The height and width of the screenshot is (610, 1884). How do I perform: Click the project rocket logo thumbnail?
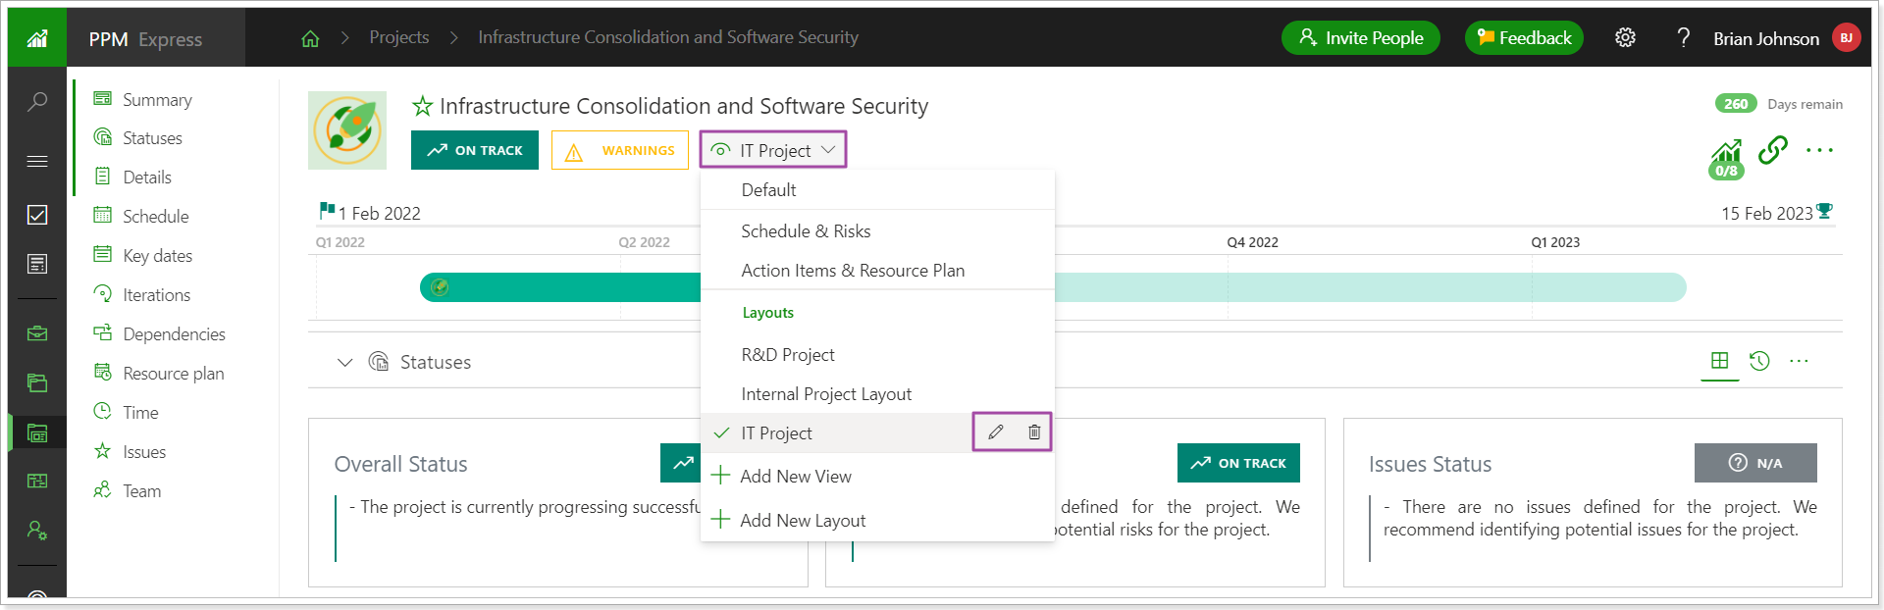[347, 130]
